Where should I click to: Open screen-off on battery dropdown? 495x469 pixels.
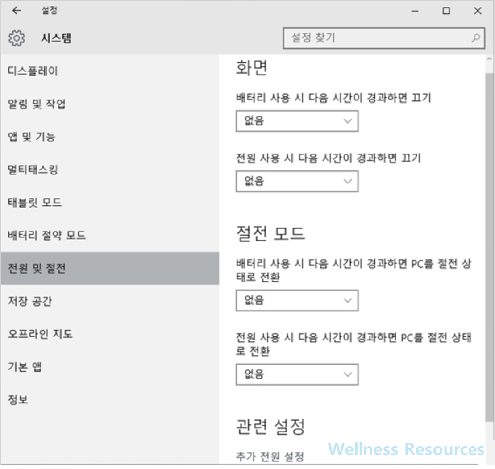pos(297,121)
